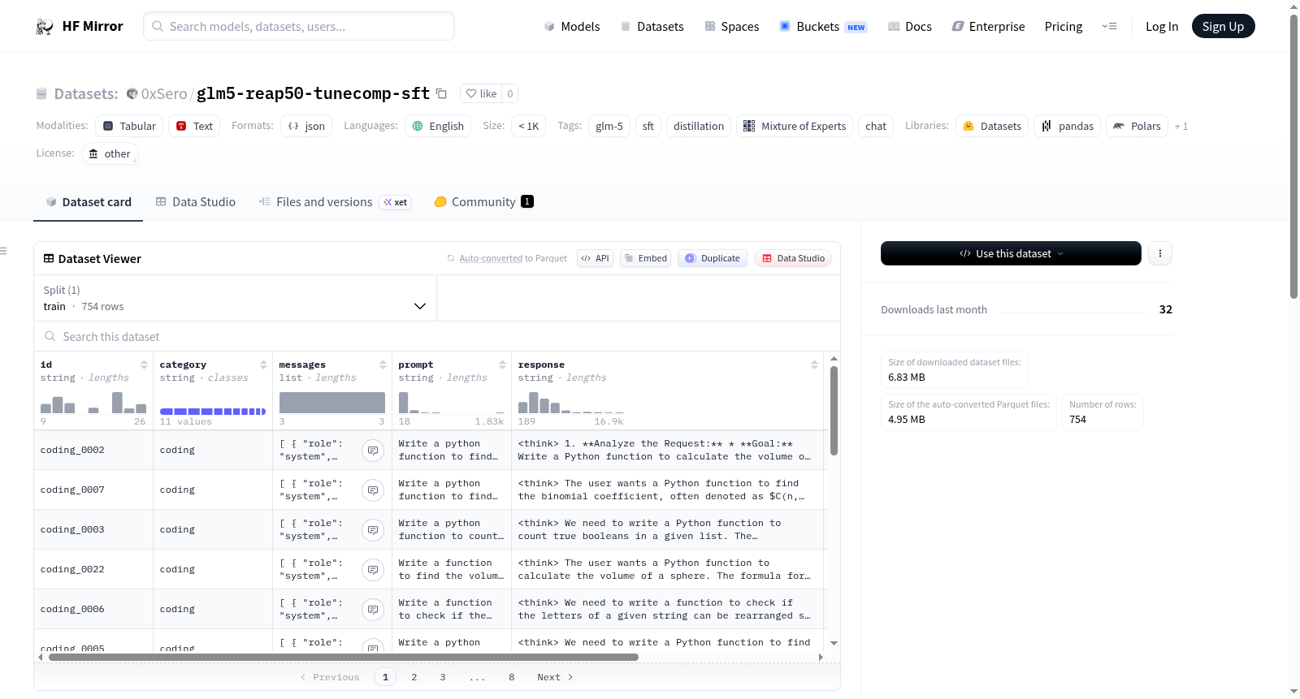Click the pandas library tag
The width and height of the screenshot is (1300, 699).
click(x=1068, y=126)
